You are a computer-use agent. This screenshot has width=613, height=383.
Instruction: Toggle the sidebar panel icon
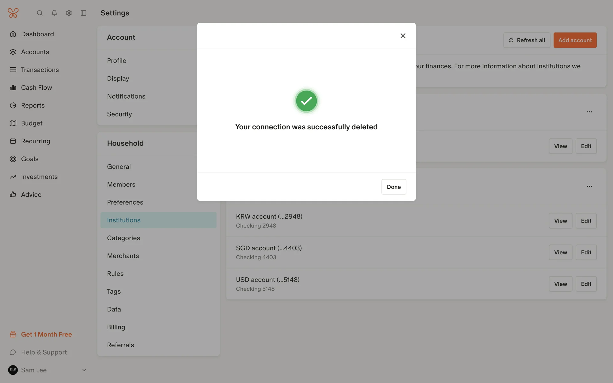point(84,13)
